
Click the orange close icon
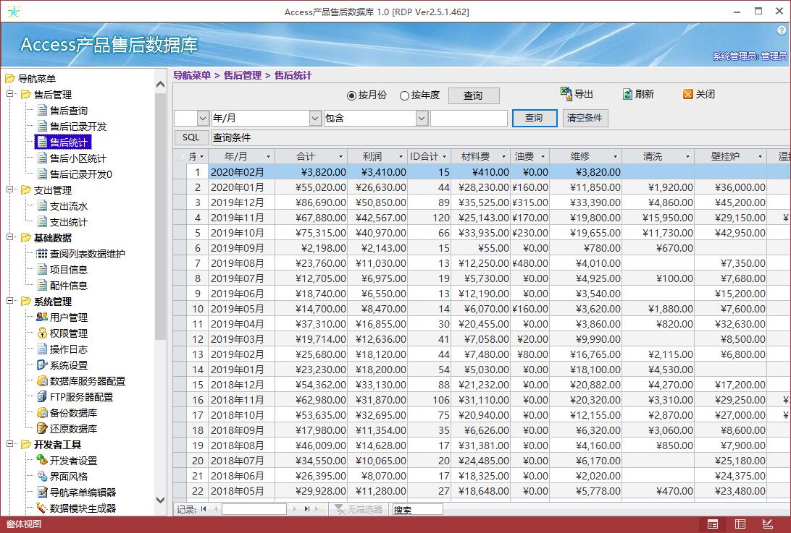687,94
